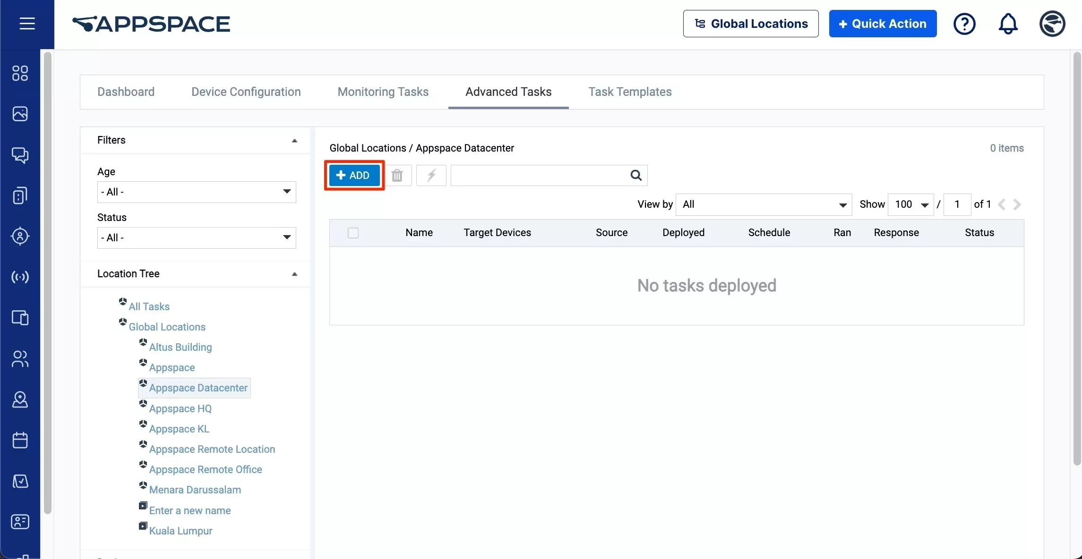Expand the View by dropdown

tap(764, 204)
